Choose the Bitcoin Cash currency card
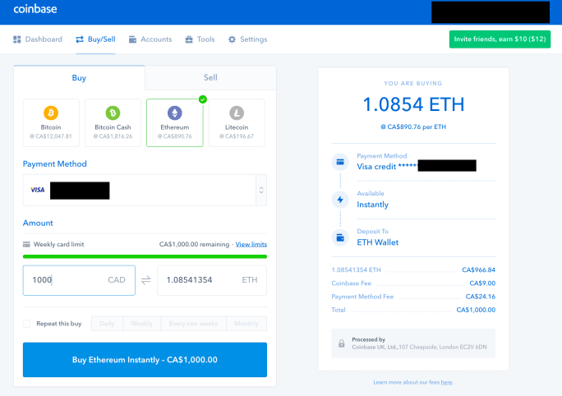Screen dimensions: 562x396 tap(113, 123)
